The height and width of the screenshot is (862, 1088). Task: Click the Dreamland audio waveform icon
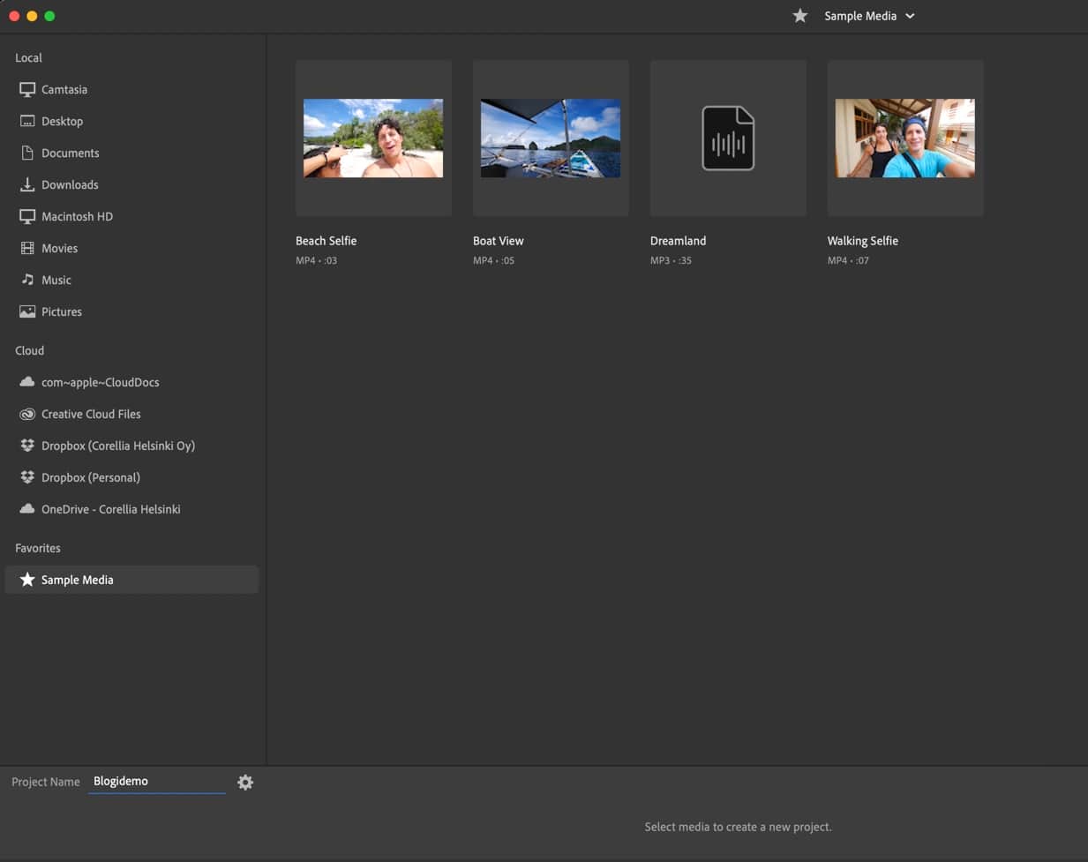[x=728, y=139]
